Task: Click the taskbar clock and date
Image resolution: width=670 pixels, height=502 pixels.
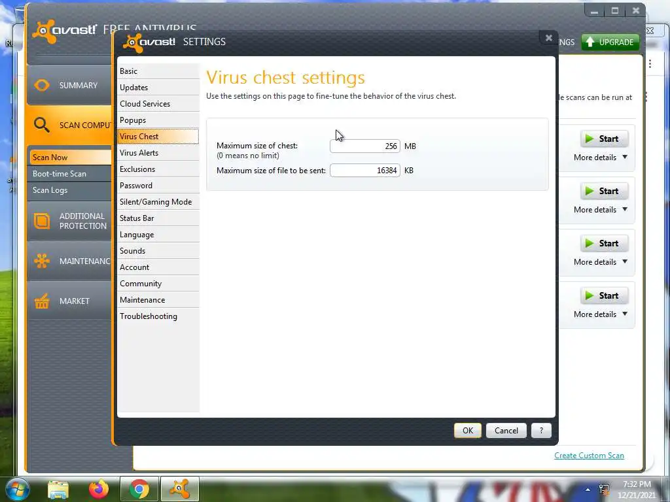Action: tap(637, 490)
